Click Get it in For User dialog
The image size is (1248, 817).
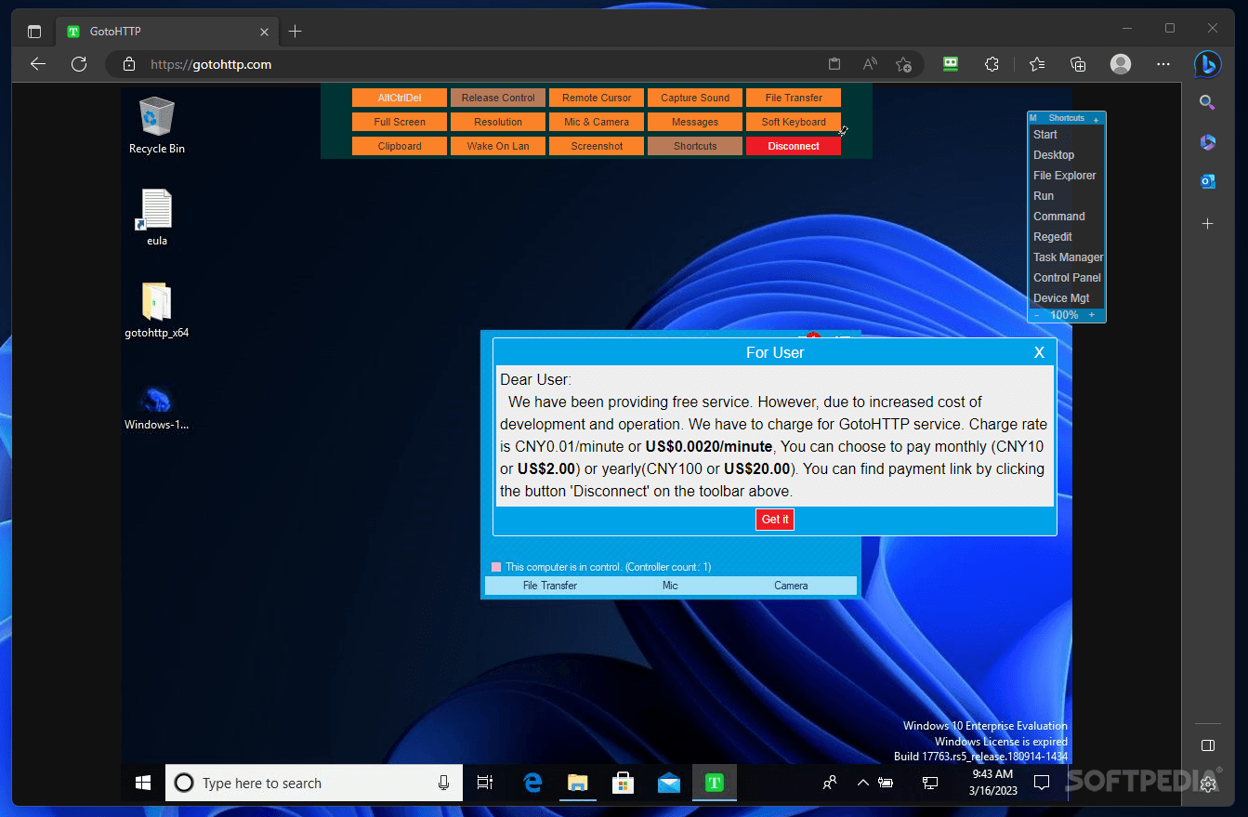[775, 520]
